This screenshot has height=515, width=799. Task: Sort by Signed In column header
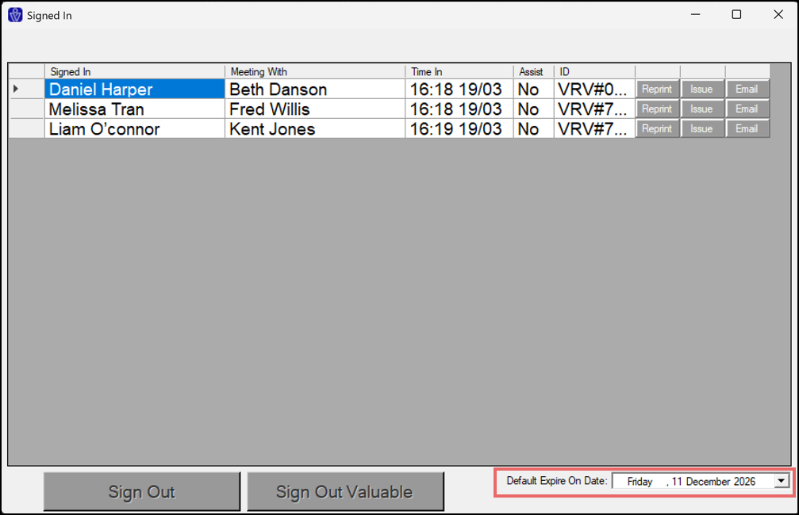[134, 72]
